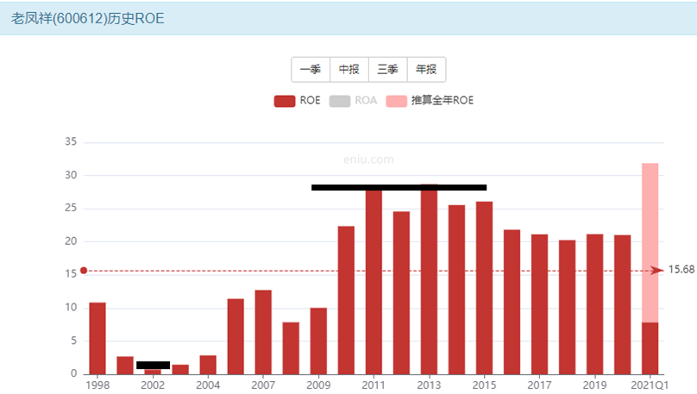Select the 中报 report period tab
The width and height of the screenshot is (697, 394).
[349, 70]
